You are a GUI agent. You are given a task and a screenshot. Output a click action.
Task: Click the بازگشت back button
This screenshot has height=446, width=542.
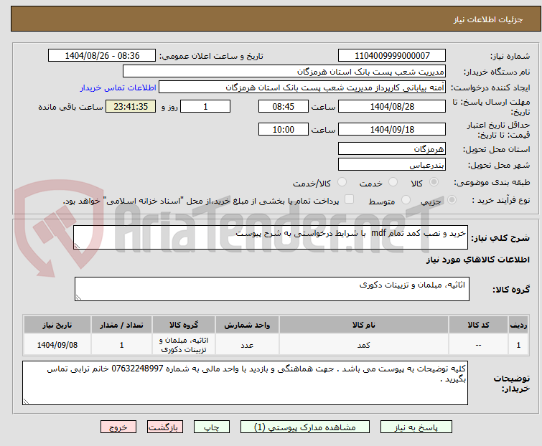[x=164, y=427]
